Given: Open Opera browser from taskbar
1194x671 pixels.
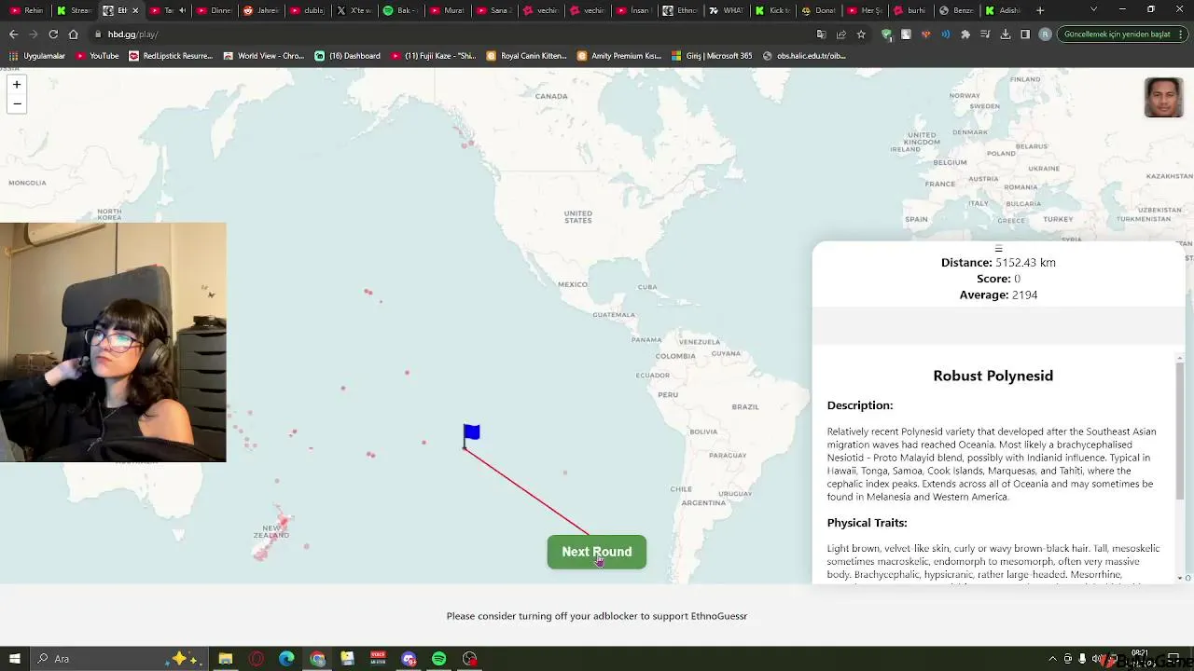Looking at the screenshot, I should pos(257,659).
